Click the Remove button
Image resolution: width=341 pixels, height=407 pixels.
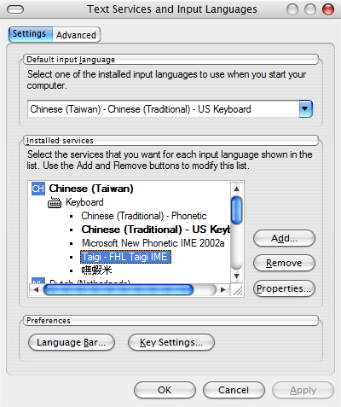coord(284,263)
